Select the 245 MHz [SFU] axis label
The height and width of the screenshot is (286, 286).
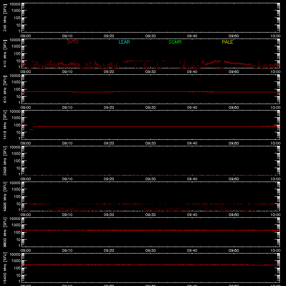pyautogui.click(x=5, y=18)
